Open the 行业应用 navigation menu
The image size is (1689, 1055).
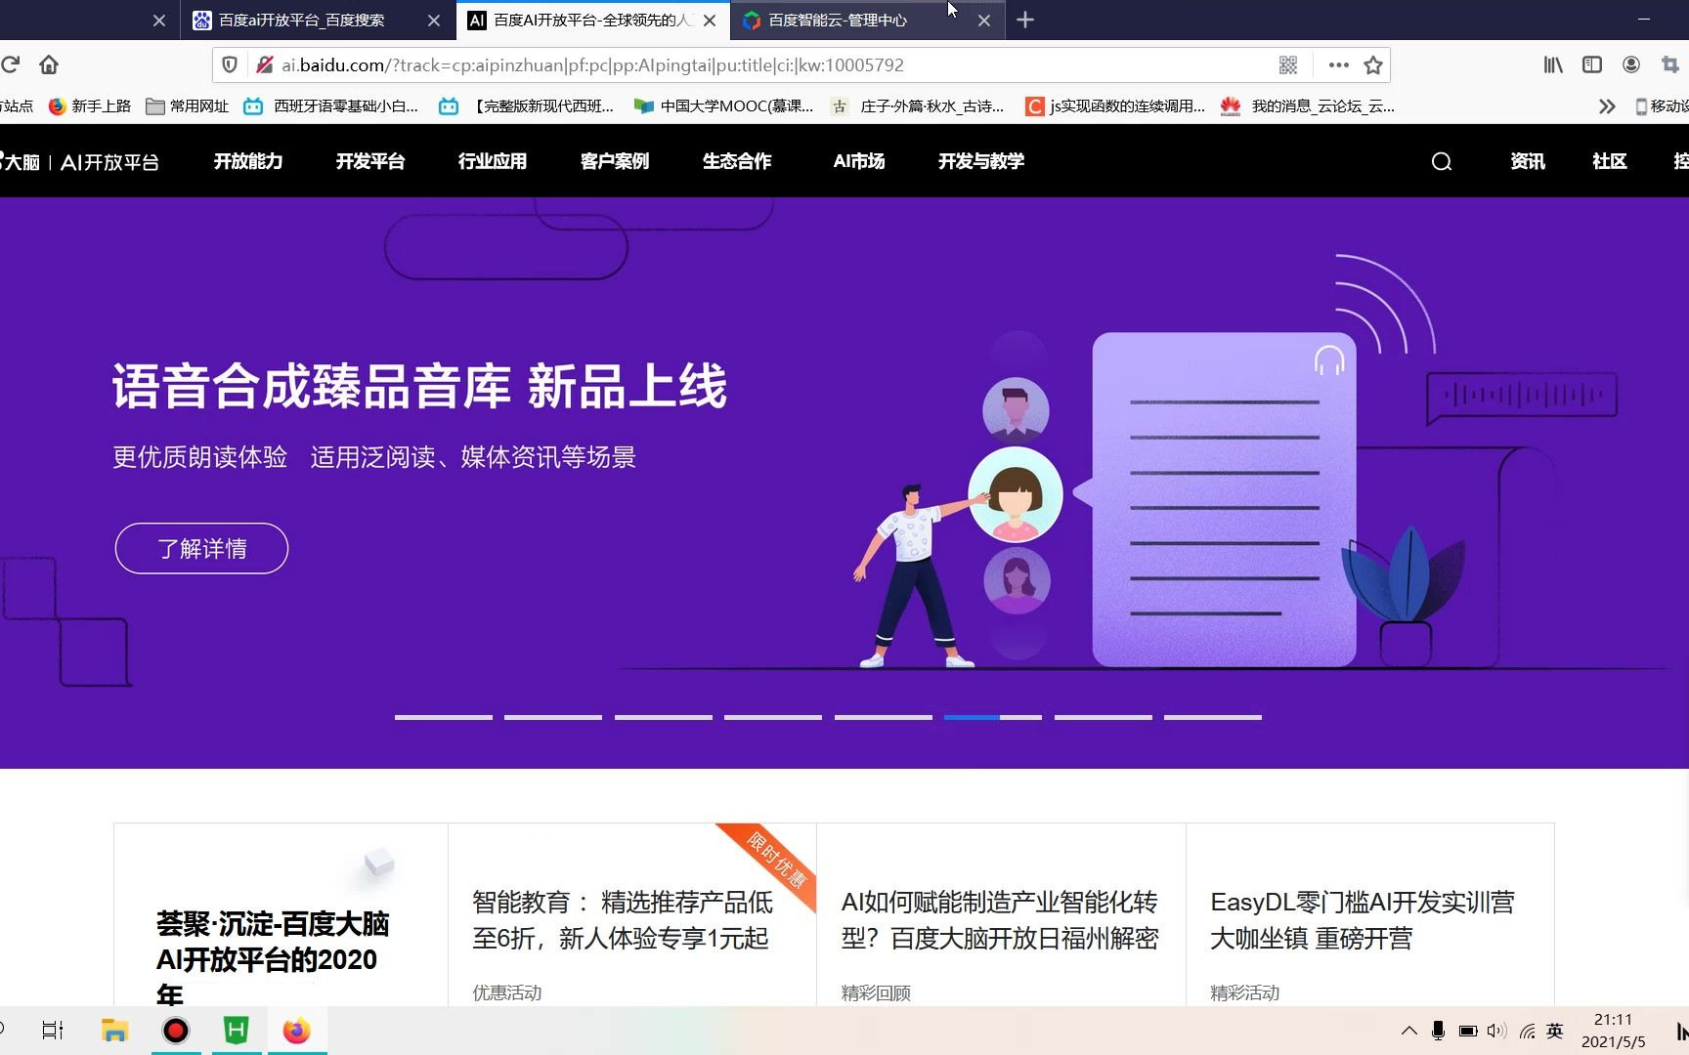[x=493, y=161]
